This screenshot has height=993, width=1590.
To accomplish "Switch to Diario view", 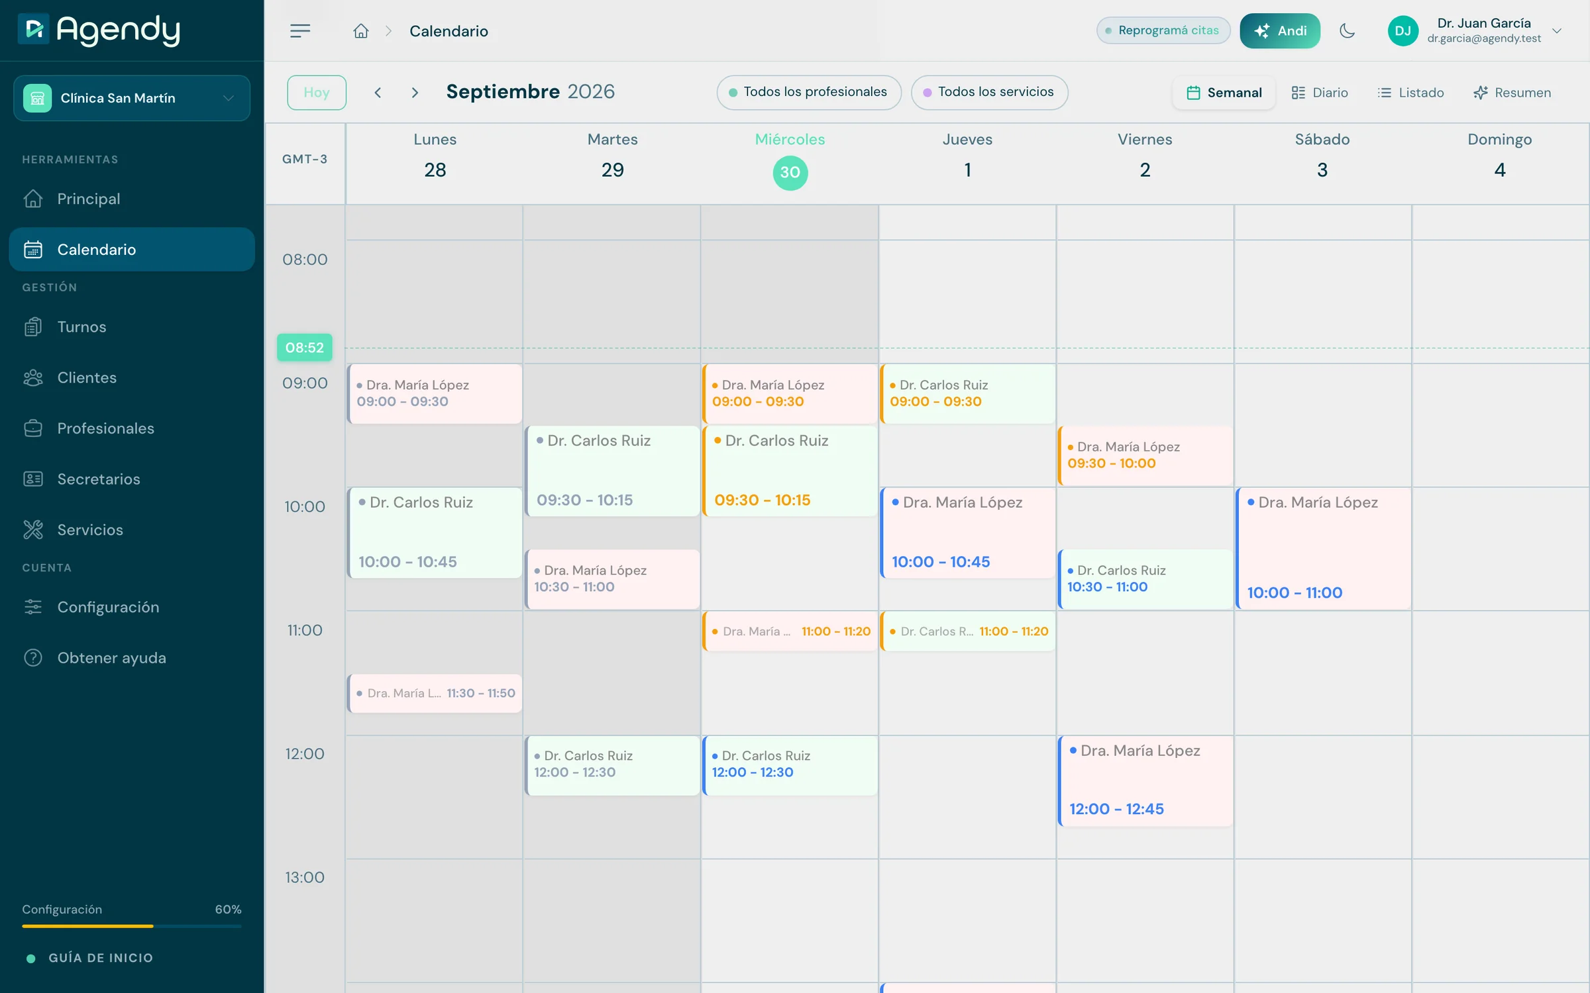I will click(x=1320, y=93).
